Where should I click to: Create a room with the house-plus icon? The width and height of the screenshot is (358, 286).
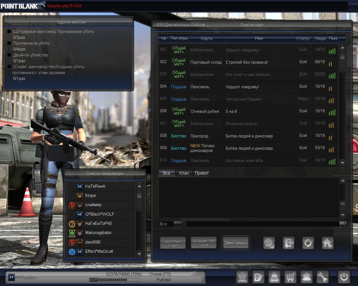coord(327,243)
